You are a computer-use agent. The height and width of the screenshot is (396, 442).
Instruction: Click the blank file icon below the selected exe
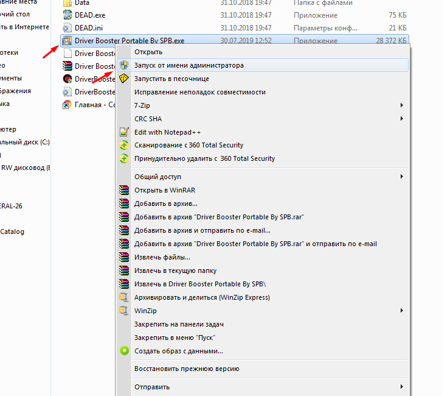(x=67, y=53)
